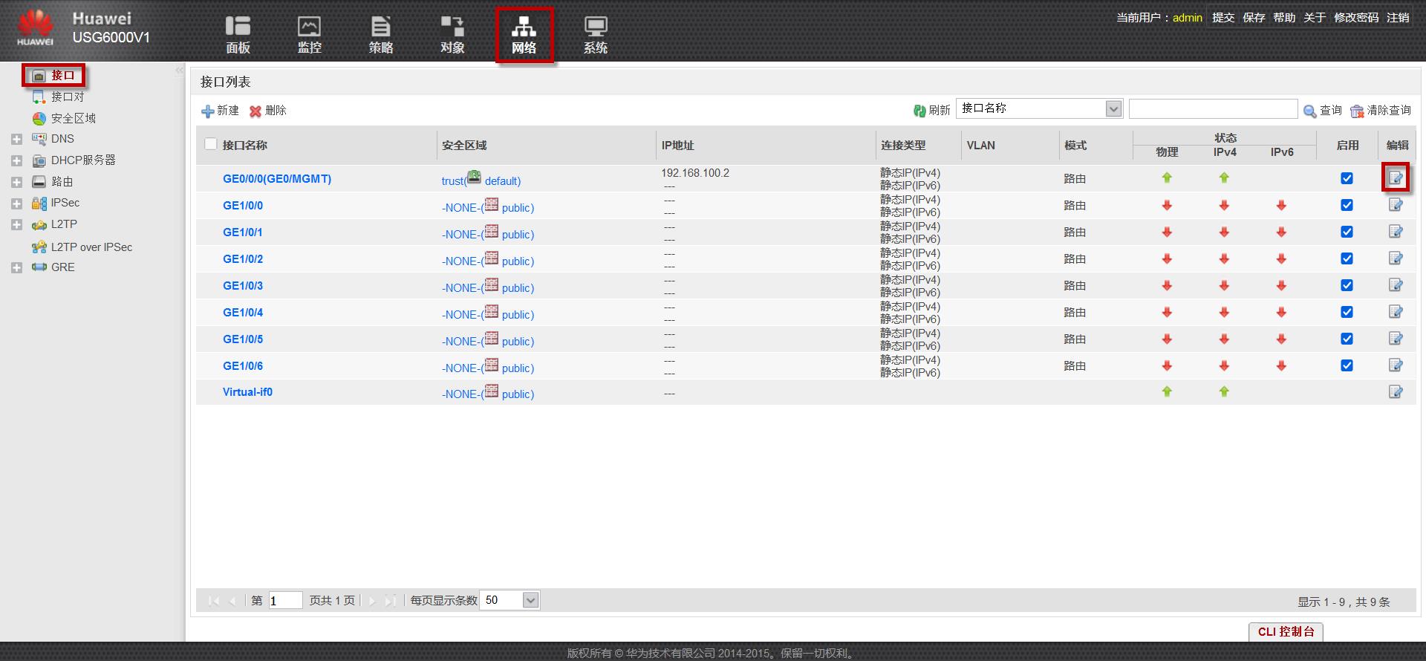Click the 安全区域 pie chart icon
Viewport: 1426px width, 661px height.
pos(39,119)
